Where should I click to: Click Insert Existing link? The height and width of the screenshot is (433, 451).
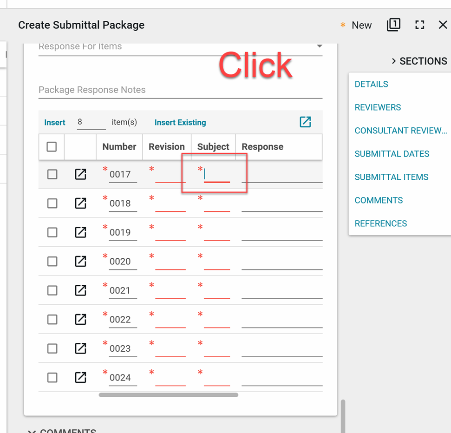tap(180, 123)
